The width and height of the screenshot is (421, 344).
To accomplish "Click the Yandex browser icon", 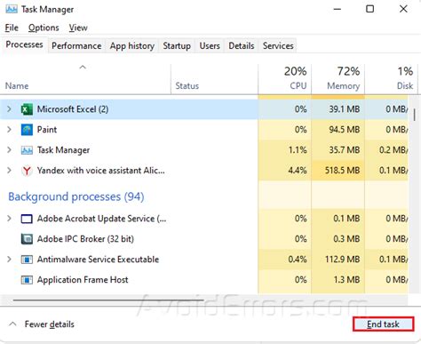I will (27, 171).
